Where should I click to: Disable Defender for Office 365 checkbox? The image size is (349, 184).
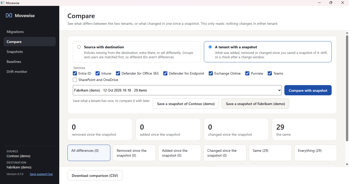pos(118,73)
